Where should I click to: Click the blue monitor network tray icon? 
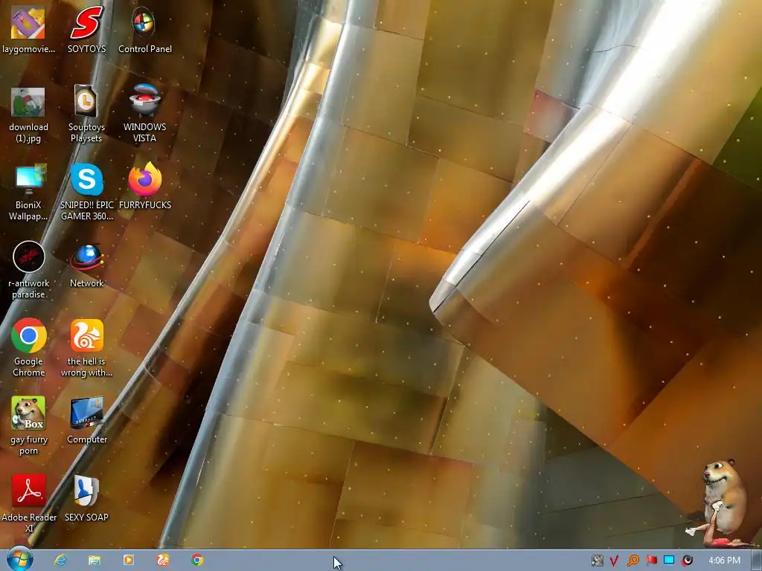(669, 561)
